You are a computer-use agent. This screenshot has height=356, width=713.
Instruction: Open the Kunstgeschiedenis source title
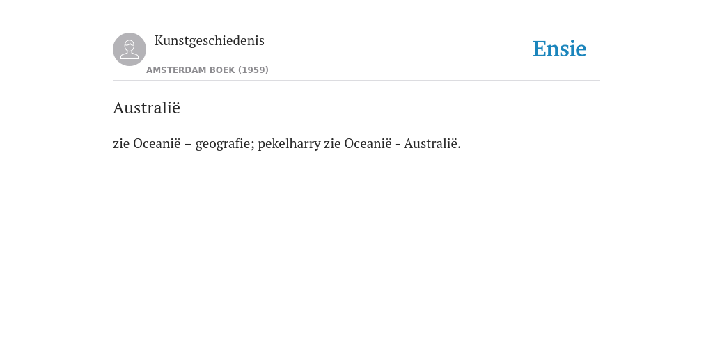point(209,41)
